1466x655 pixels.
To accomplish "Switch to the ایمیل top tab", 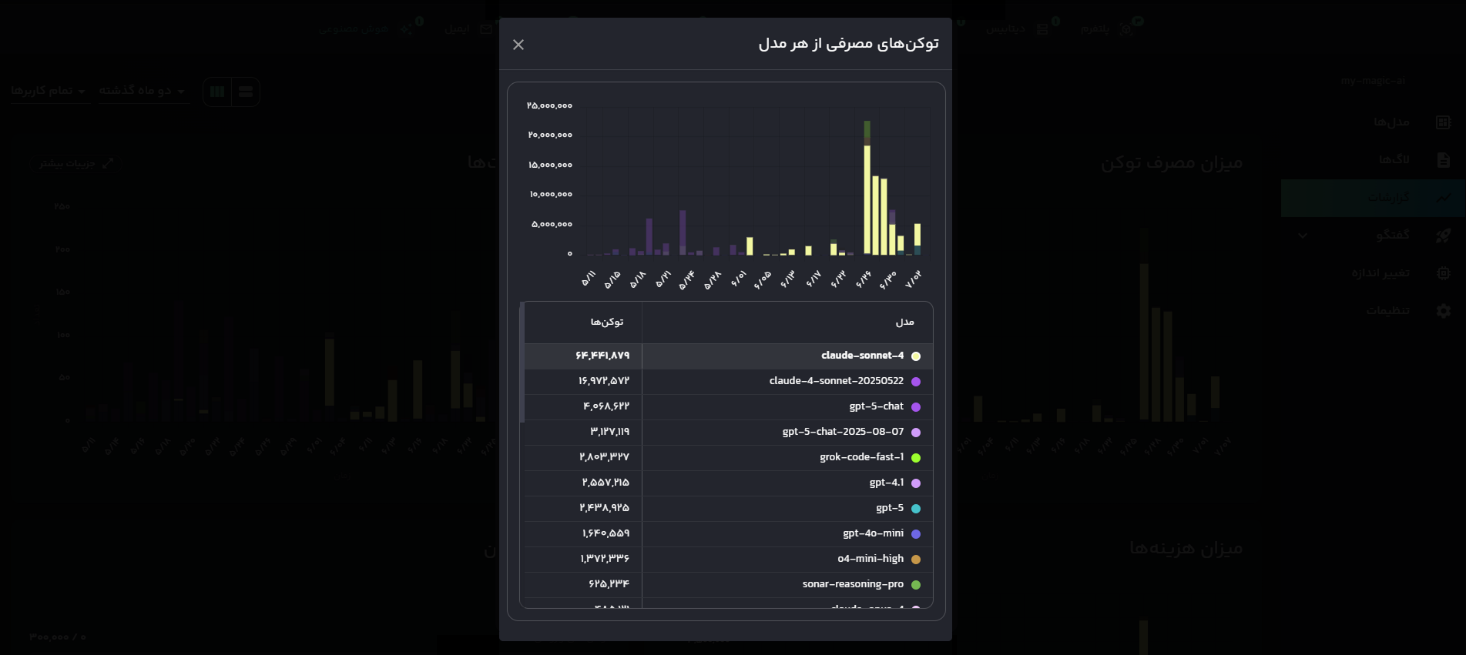I will click(x=468, y=28).
